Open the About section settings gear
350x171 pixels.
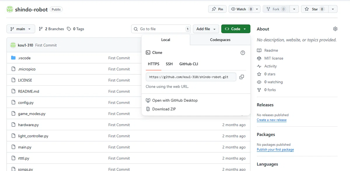coord(335,29)
